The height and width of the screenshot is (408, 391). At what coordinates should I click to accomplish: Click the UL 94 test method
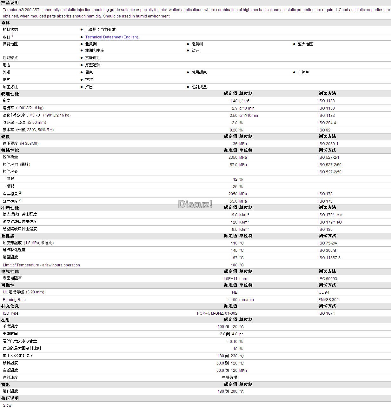point(324,292)
